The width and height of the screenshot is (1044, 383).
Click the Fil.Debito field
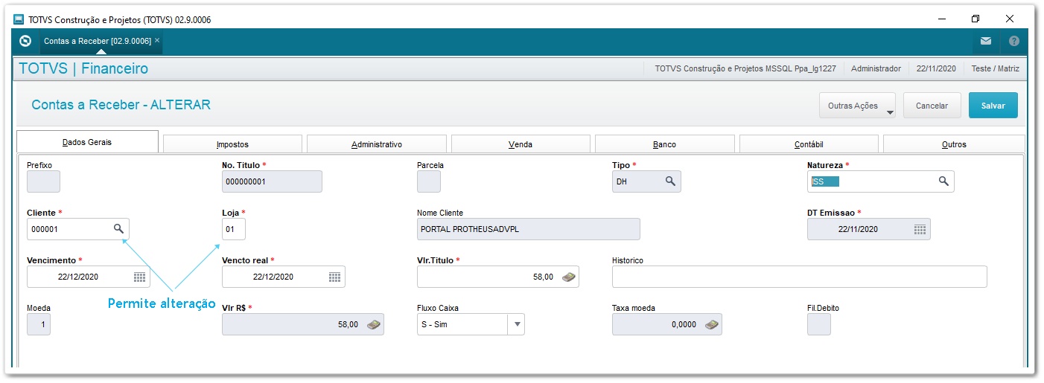tap(819, 324)
